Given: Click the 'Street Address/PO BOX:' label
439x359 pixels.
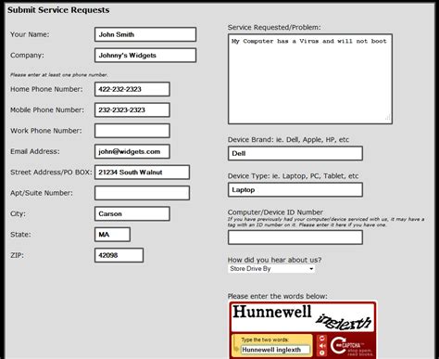Looking at the screenshot, I should coord(51,173).
